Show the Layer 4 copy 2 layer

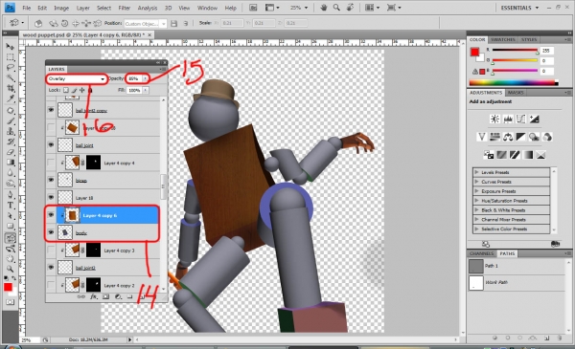pos(51,285)
